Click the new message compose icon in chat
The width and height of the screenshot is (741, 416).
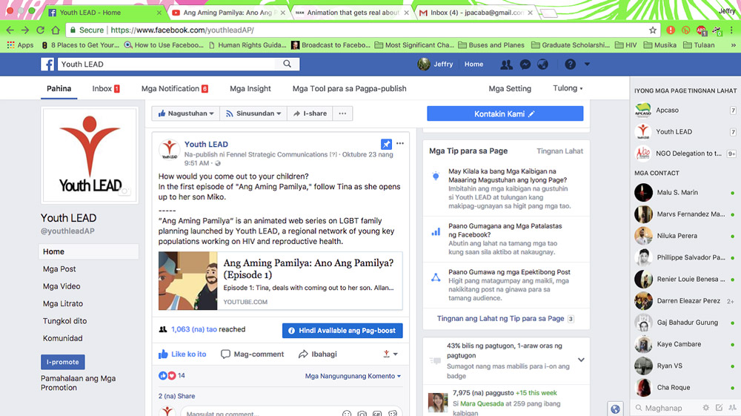(719, 408)
